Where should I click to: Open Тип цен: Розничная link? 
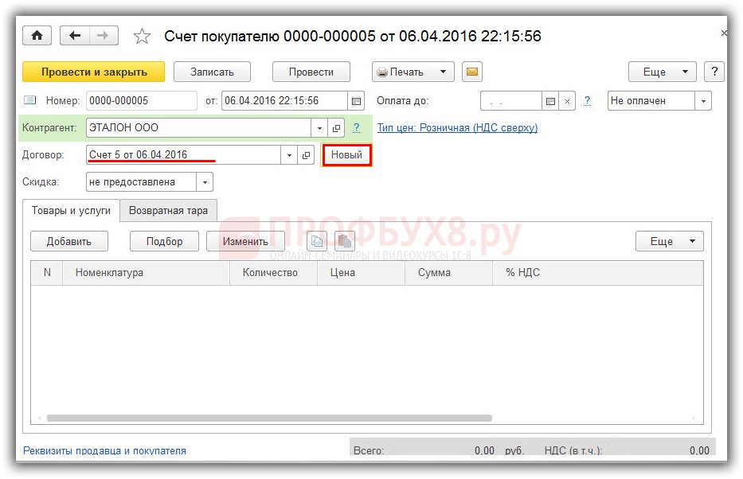click(457, 127)
